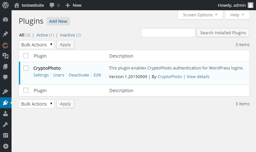Click the Description column label in footer
The image size is (256, 152).
[121, 91]
